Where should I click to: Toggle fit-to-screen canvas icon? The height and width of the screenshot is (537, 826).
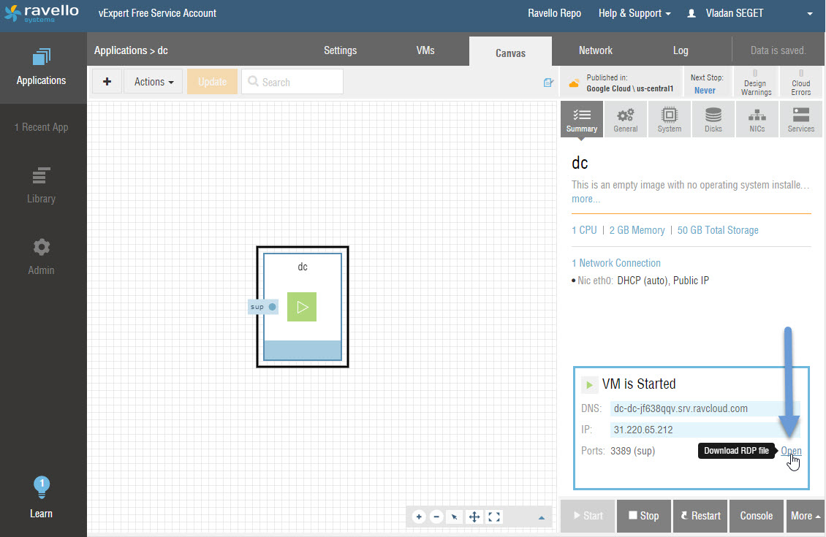click(x=494, y=517)
